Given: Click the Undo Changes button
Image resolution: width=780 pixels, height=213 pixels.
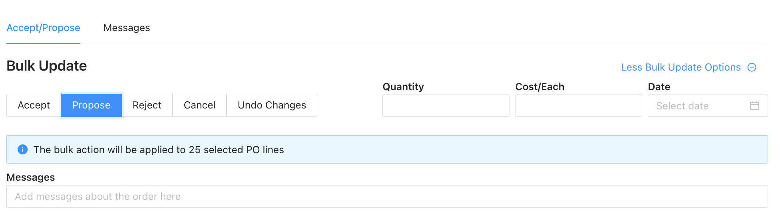Looking at the screenshot, I should point(272,105).
